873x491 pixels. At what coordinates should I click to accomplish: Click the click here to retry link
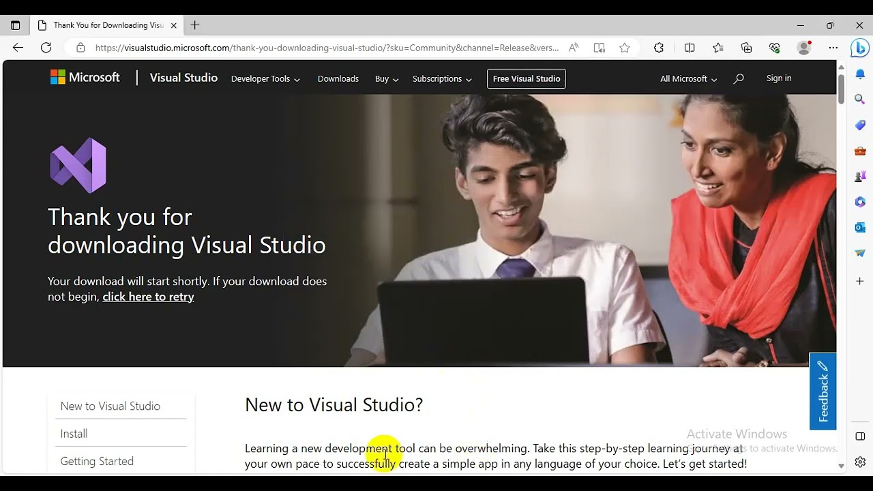pos(148,297)
